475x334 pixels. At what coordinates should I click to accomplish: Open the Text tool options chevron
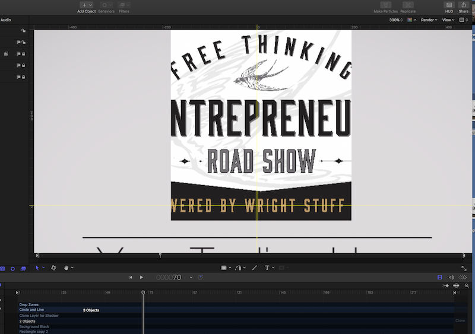(273, 268)
